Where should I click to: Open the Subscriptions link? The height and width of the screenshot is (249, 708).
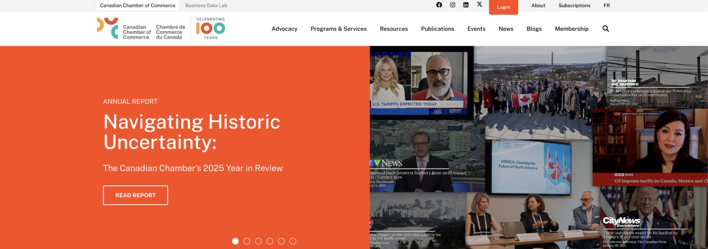(x=574, y=6)
